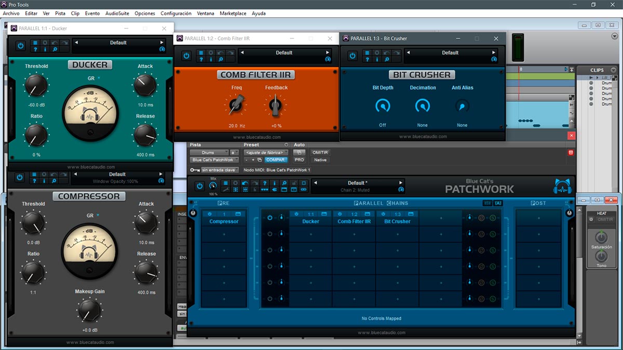This screenshot has height=350, width=623.
Task: Click the COMPAR button
Action: 276,160
